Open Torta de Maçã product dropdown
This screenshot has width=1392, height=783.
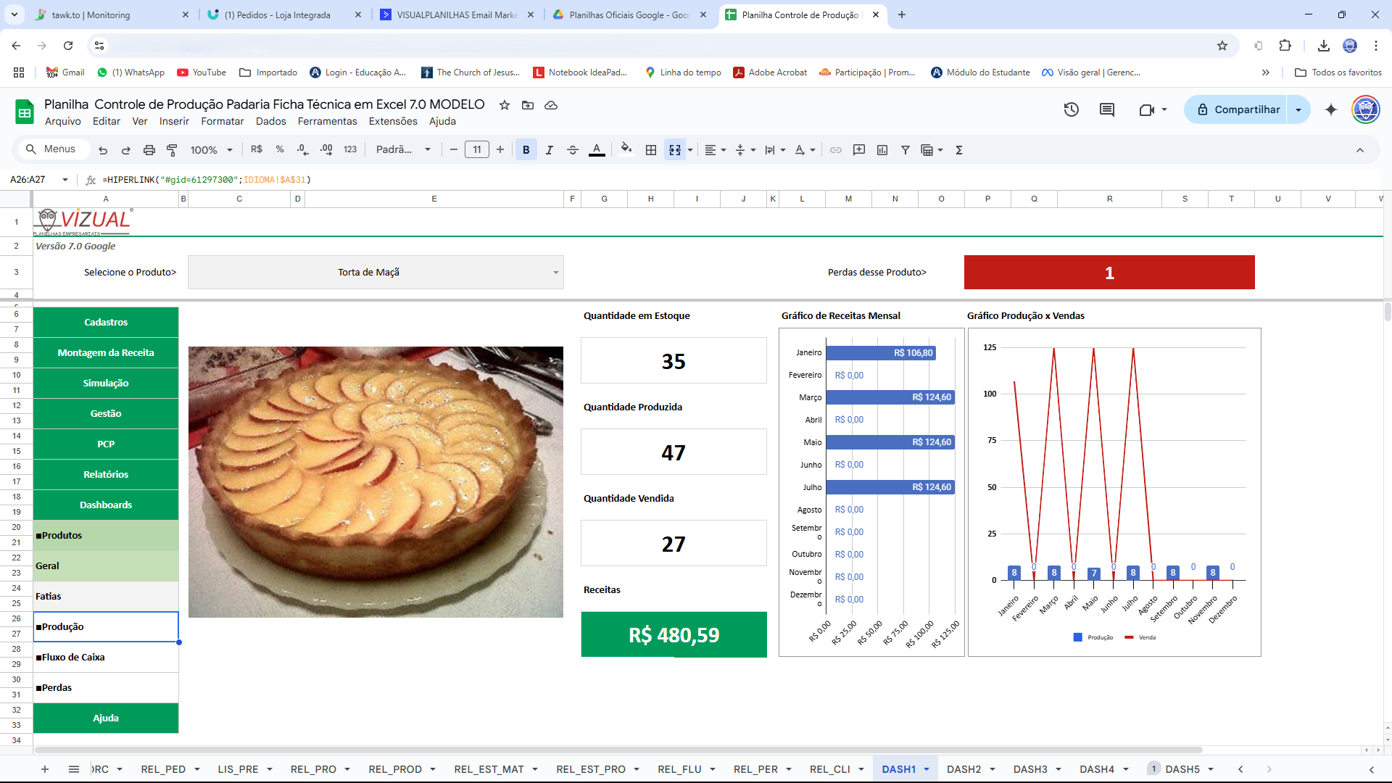(x=556, y=273)
